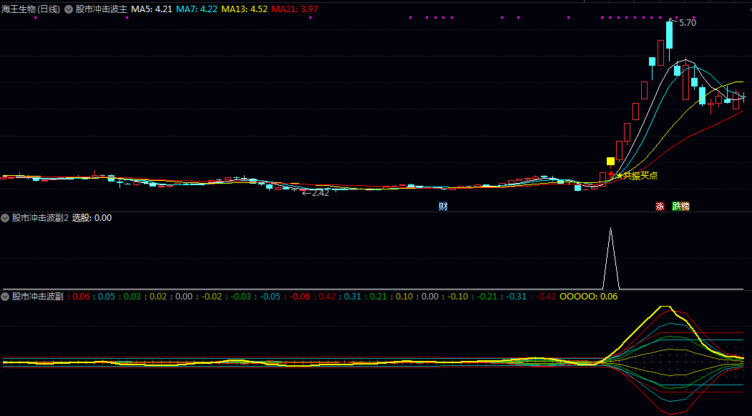
Task: Select the green -0.03 indicator value
Action: point(240,297)
